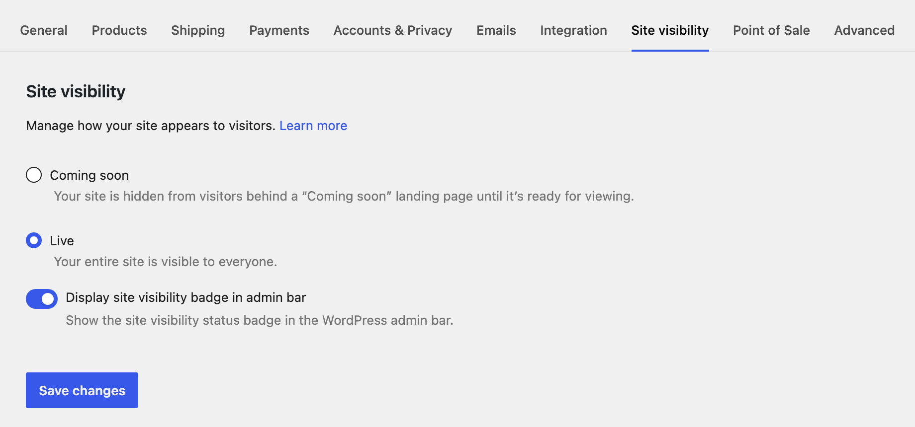915x427 pixels.
Task: Follow the Learn more link
Action: pos(313,126)
